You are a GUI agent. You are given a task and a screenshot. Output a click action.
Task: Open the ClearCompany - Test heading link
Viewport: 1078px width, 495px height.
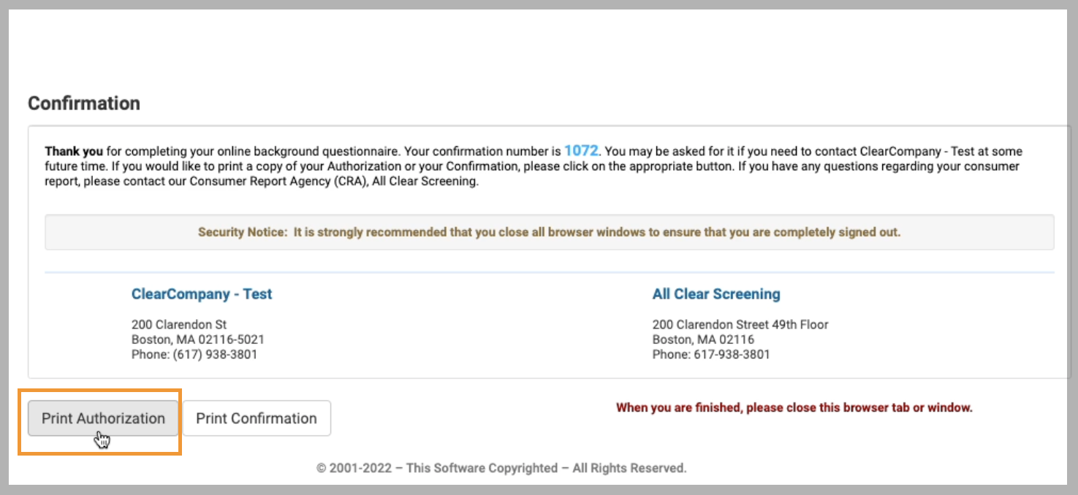202,294
